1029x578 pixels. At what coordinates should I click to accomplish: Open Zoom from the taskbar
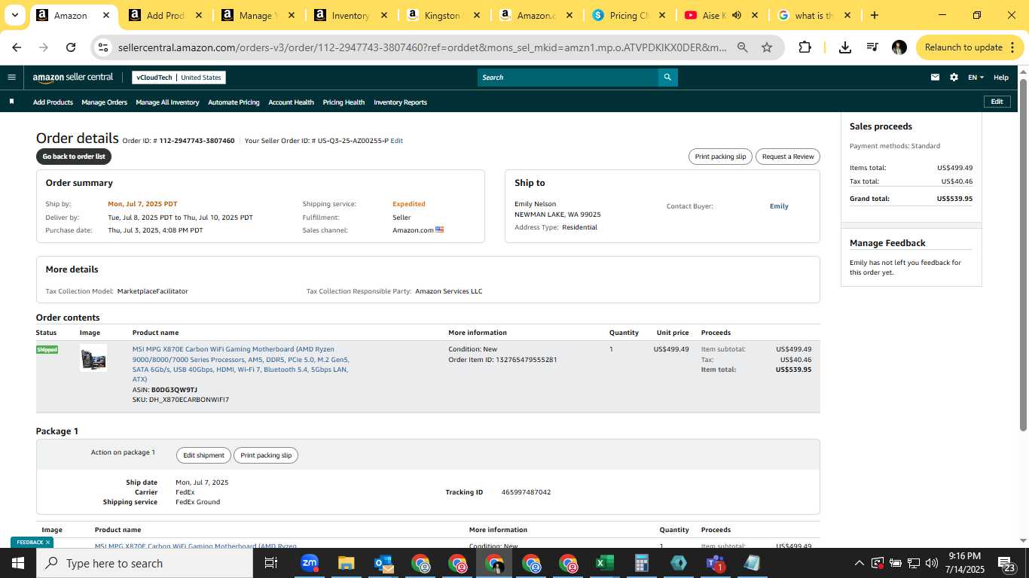[x=309, y=563]
